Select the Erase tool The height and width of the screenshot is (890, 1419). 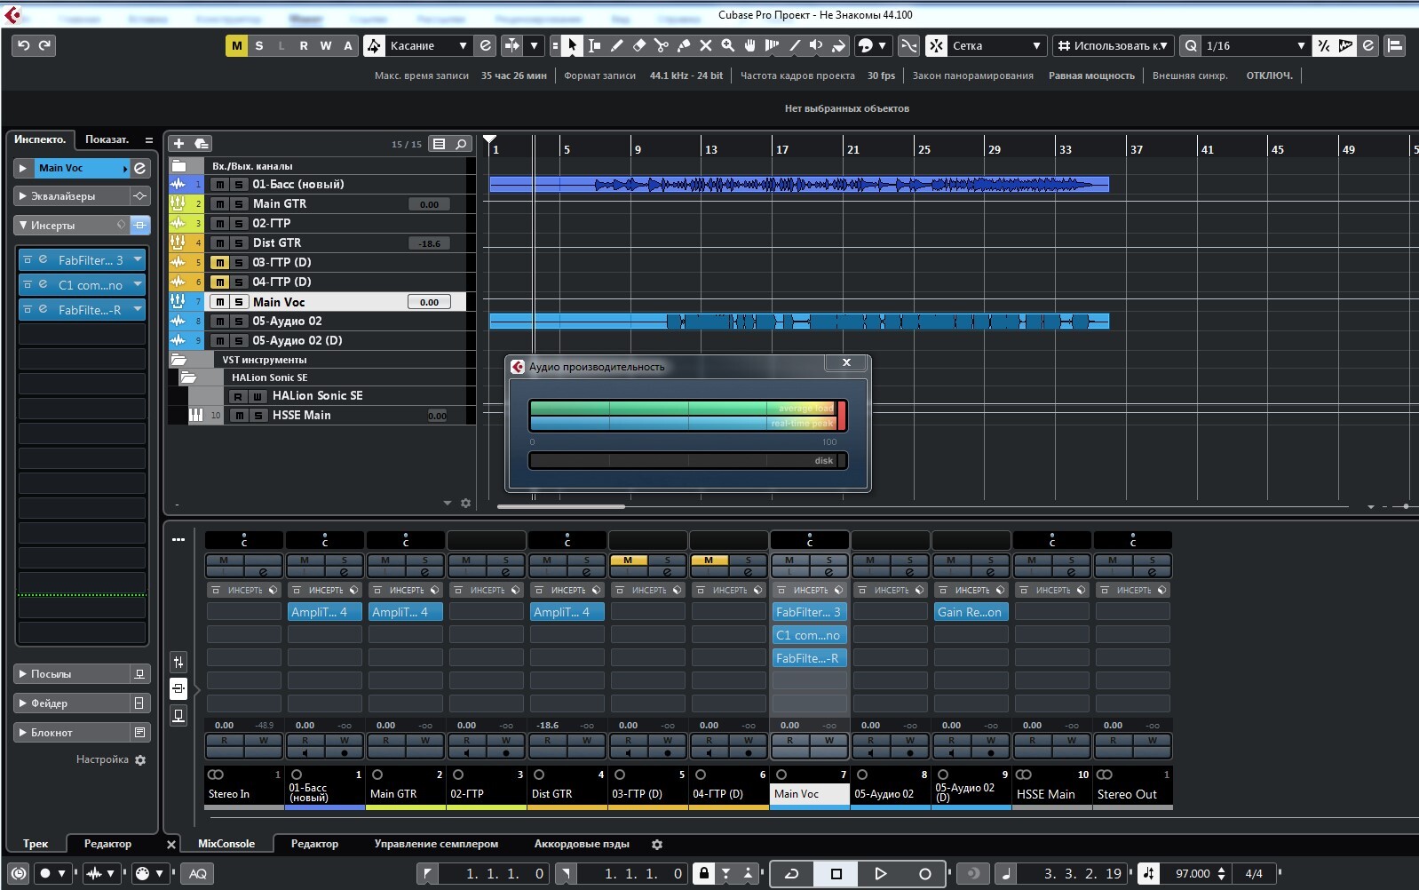click(639, 45)
